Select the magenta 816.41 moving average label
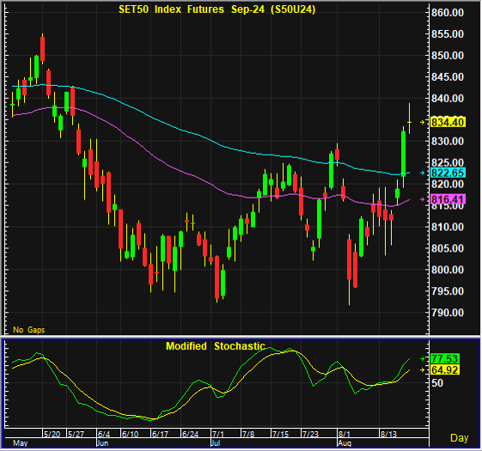The image size is (482, 451). click(448, 199)
